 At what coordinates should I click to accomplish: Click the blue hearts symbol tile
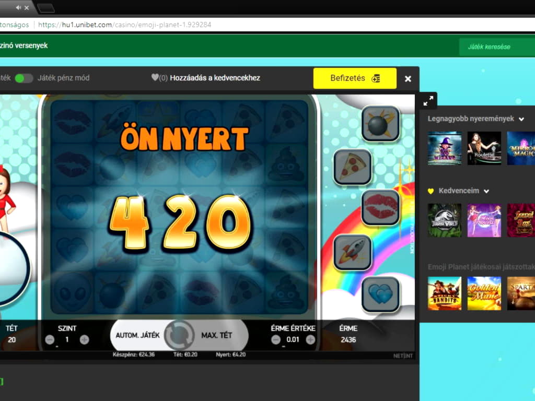(x=380, y=294)
